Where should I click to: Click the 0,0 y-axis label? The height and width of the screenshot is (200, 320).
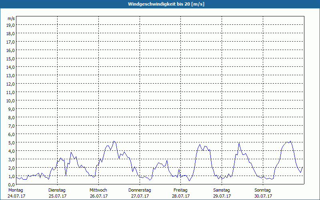click(12, 185)
